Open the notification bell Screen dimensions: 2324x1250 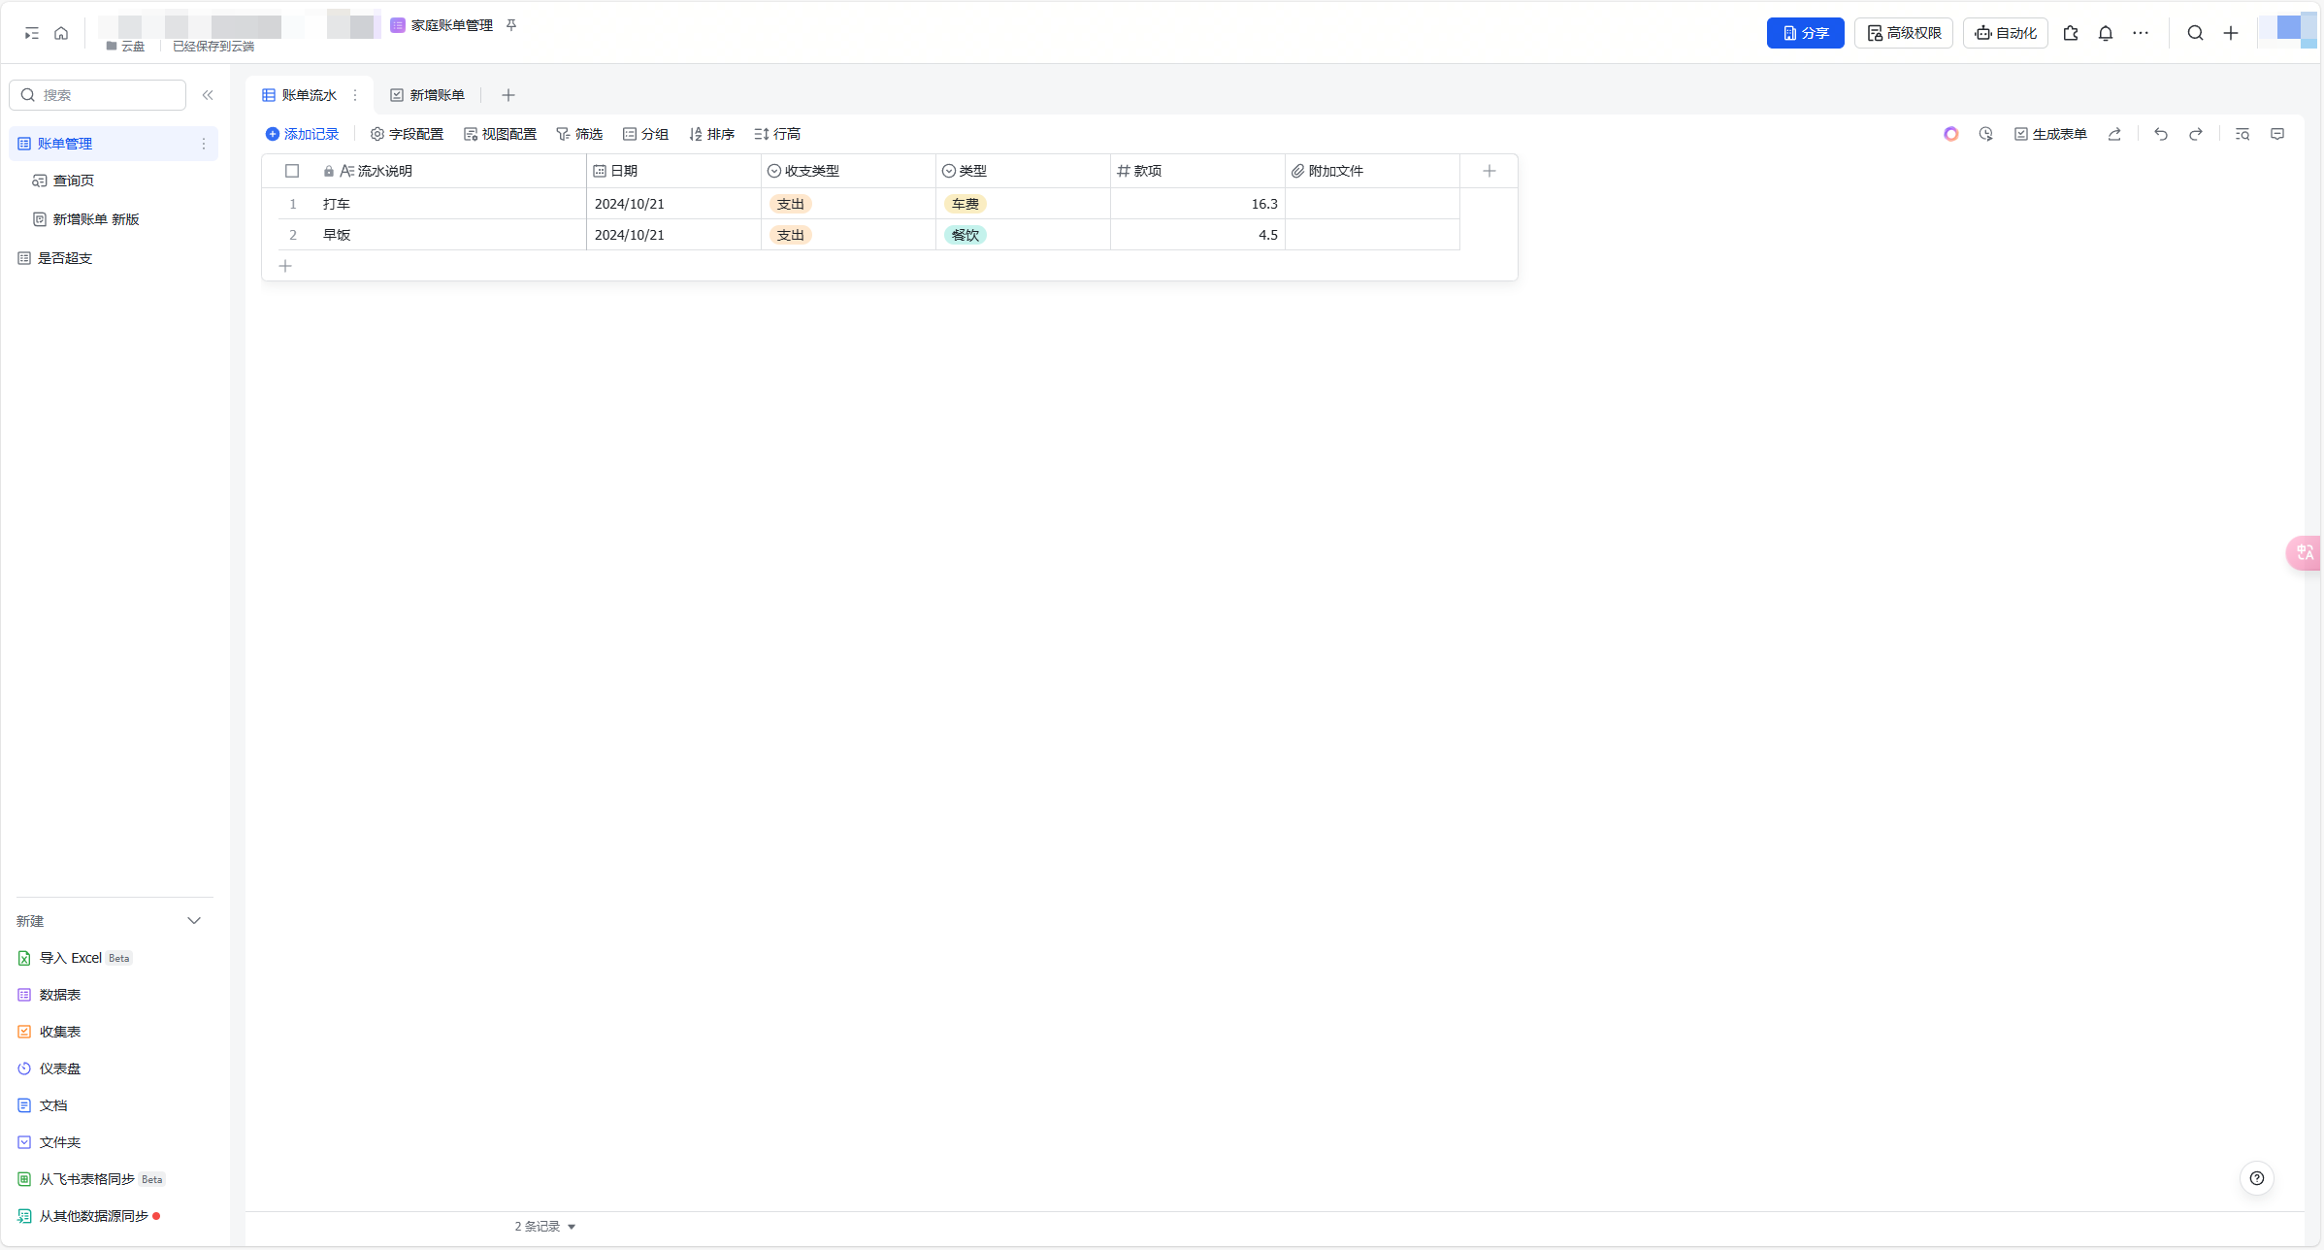pos(2105,33)
